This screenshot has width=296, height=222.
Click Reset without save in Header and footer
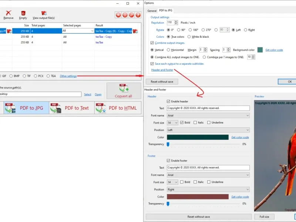(199, 217)
